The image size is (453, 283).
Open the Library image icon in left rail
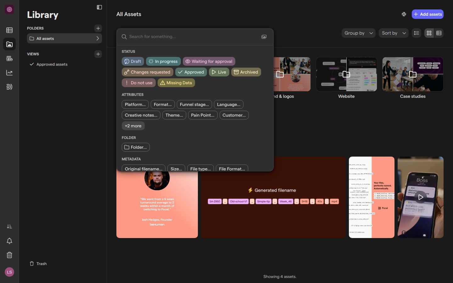point(9,44)
